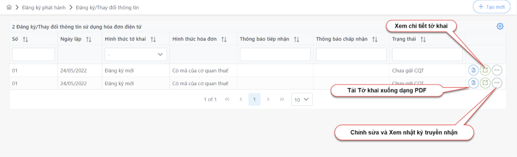Sort by Trạng thái column

pos(423,39)
